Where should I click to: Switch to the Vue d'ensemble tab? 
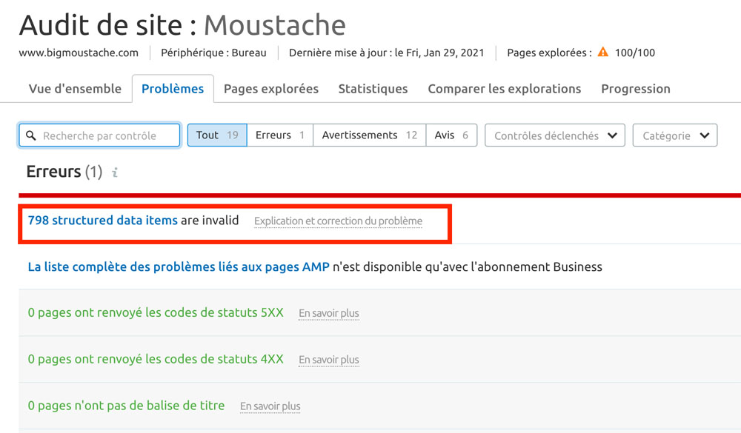[x=75, y=89]
